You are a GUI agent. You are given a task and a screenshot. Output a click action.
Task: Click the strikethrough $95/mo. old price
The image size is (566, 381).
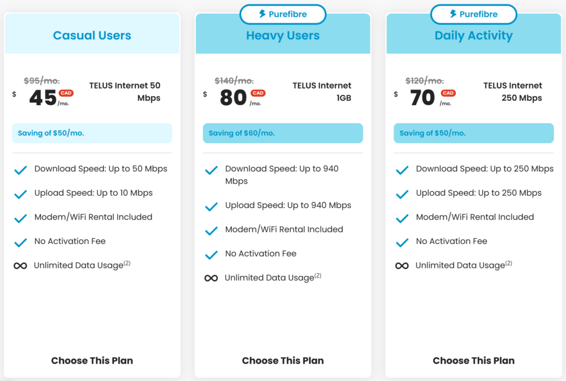click(42, 80)
